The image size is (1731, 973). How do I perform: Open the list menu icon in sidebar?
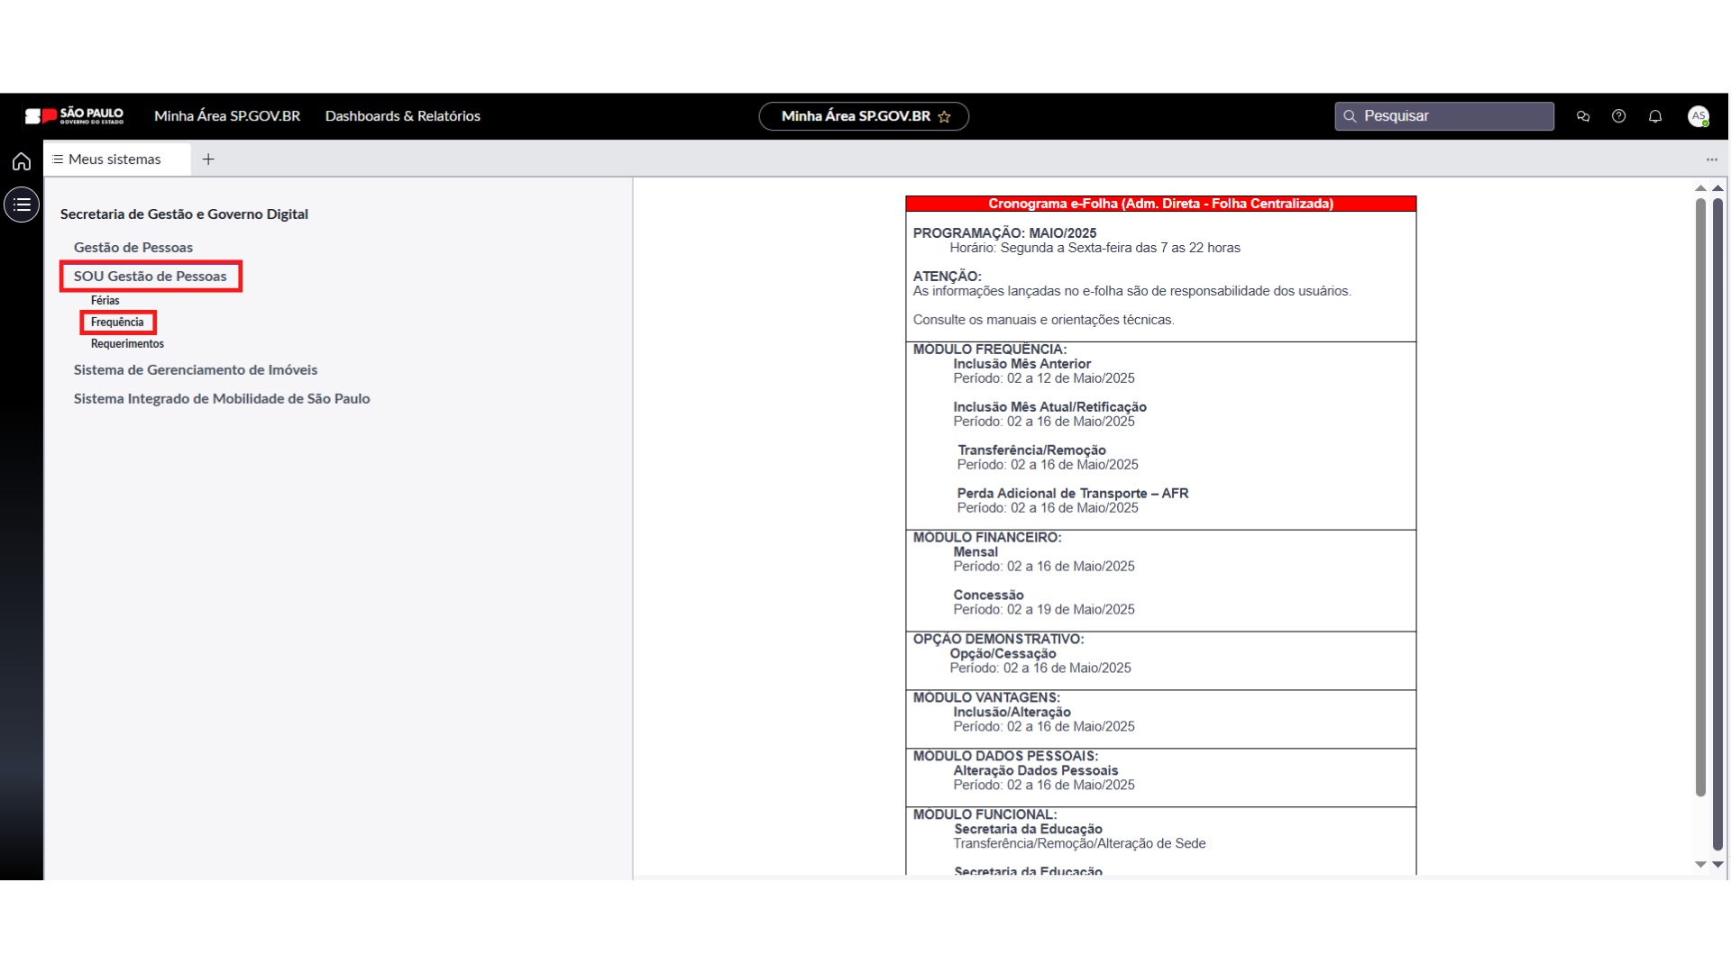coord(22,205)
